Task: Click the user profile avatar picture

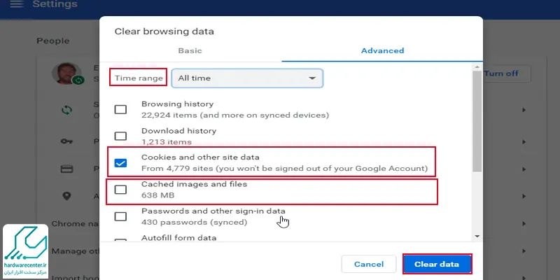Action: point(67,74)
